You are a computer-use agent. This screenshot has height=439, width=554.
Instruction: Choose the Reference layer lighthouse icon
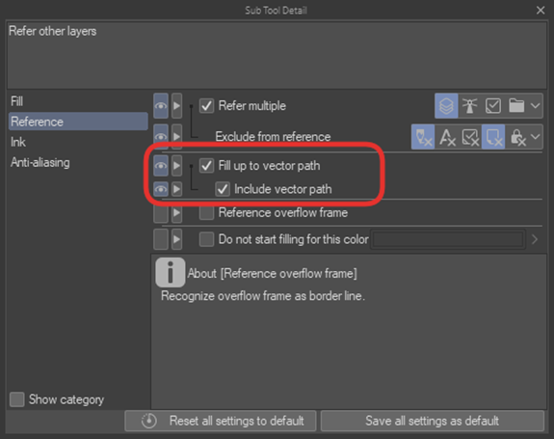[x=469, y=106]
